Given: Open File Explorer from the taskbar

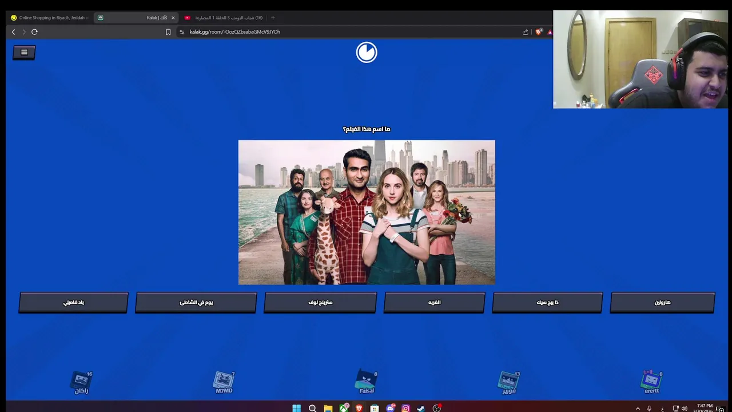Looking at the screenshot, I should (x=328, y=408).
